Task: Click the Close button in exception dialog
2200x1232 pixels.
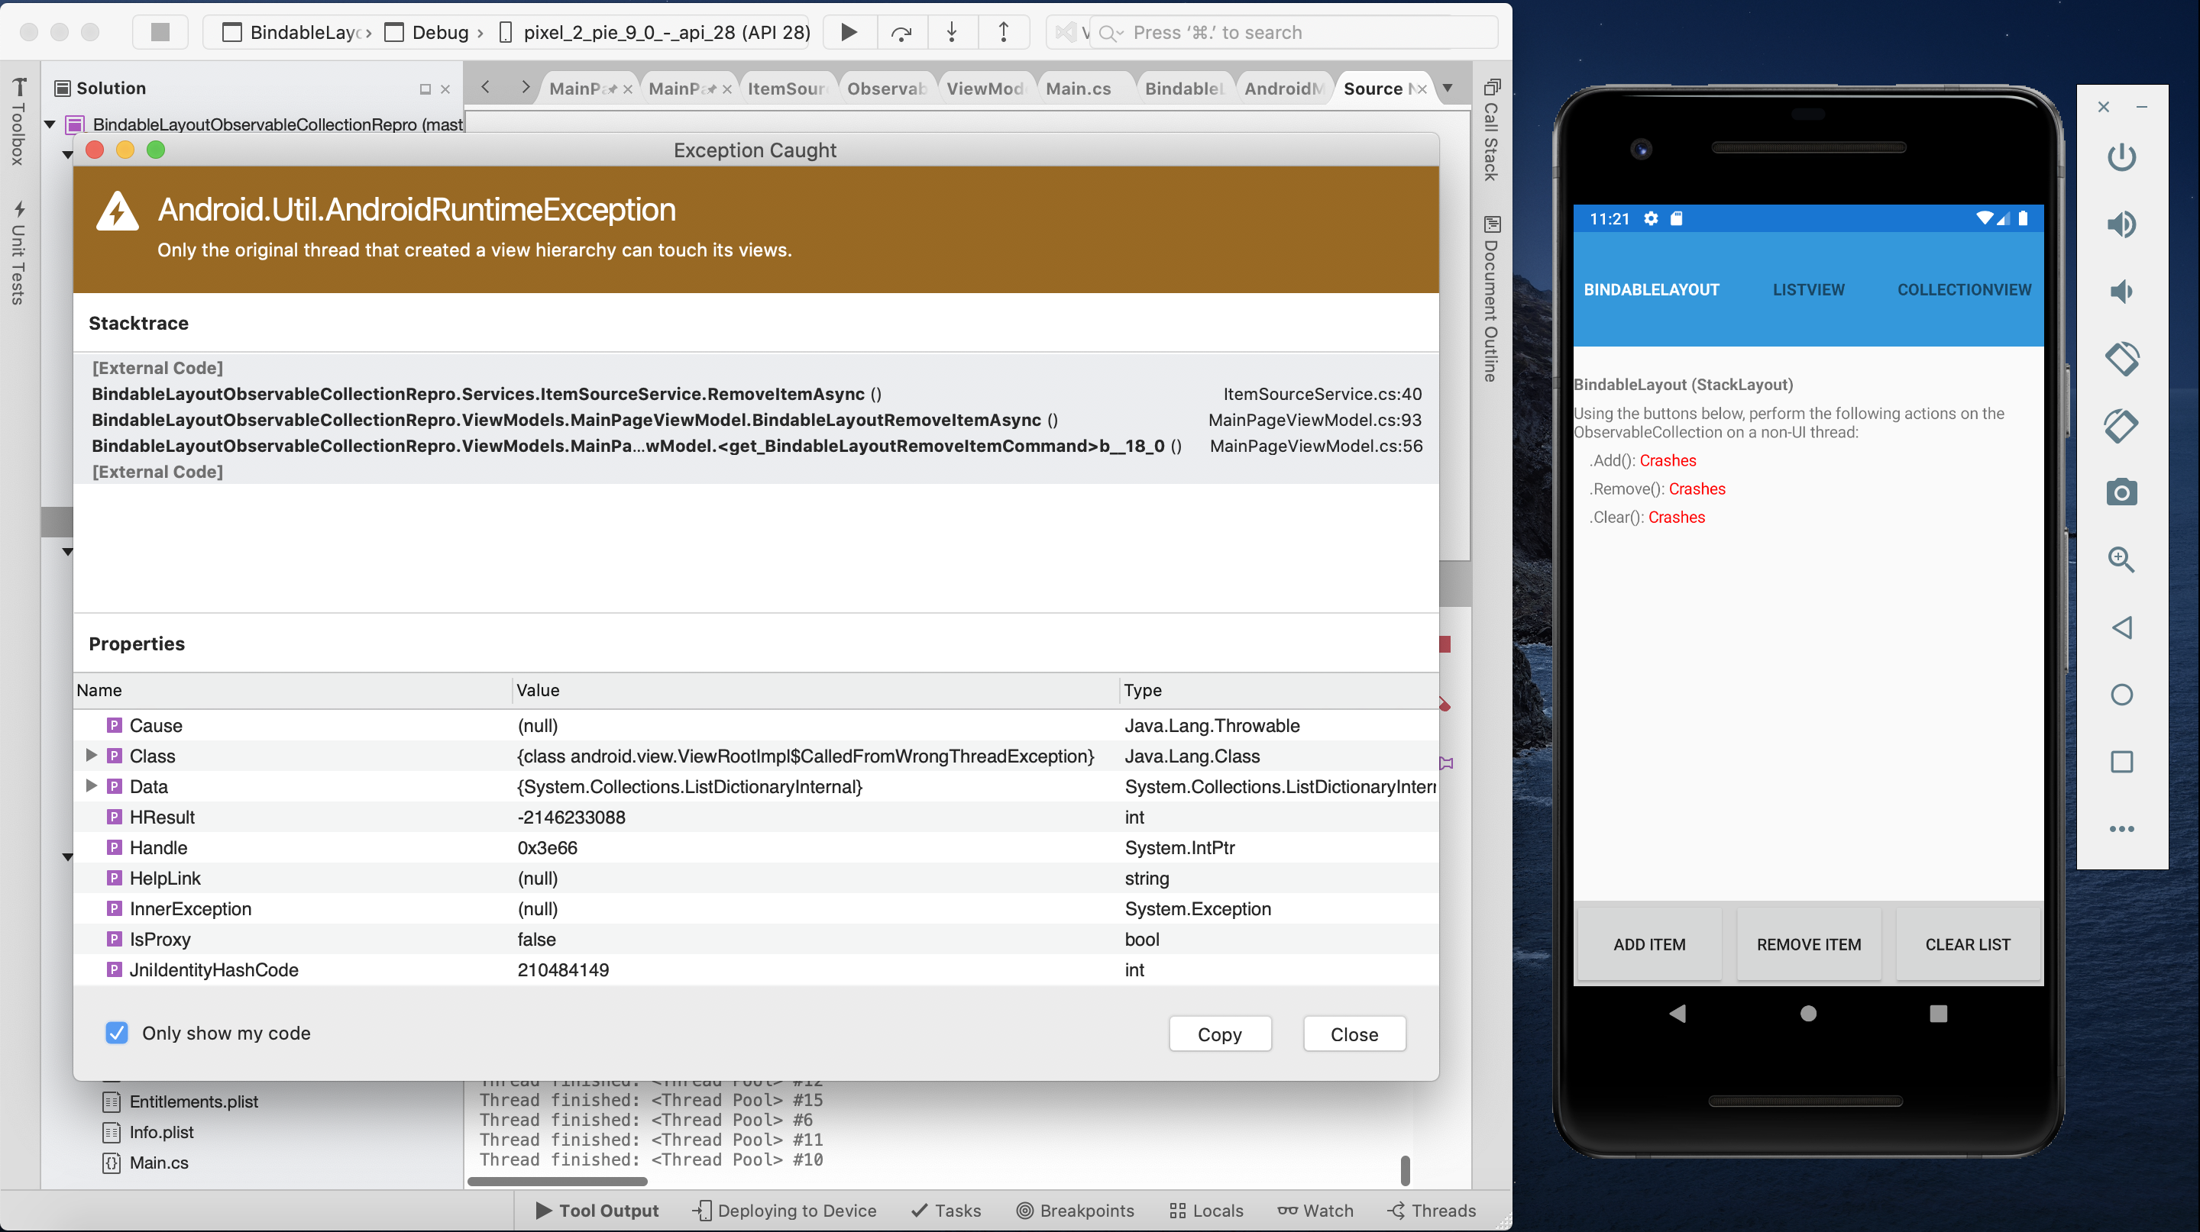Action: (x=1354, y=1034)
